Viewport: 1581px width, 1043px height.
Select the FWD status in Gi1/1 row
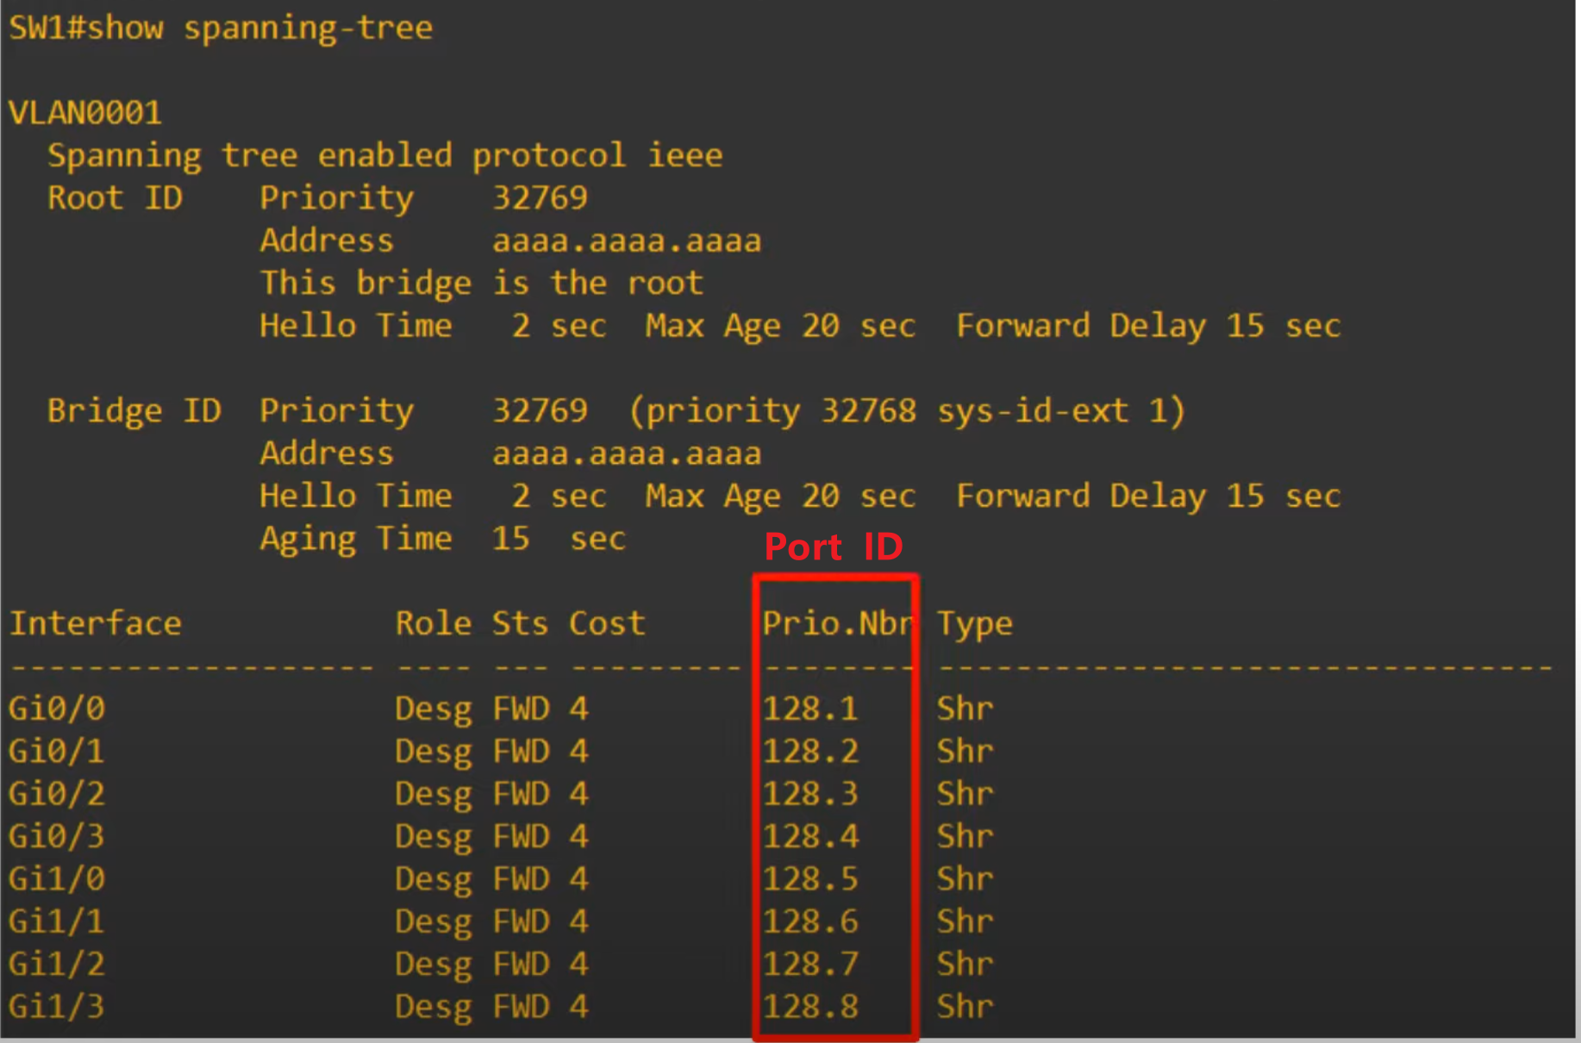(x=521, y=922)
